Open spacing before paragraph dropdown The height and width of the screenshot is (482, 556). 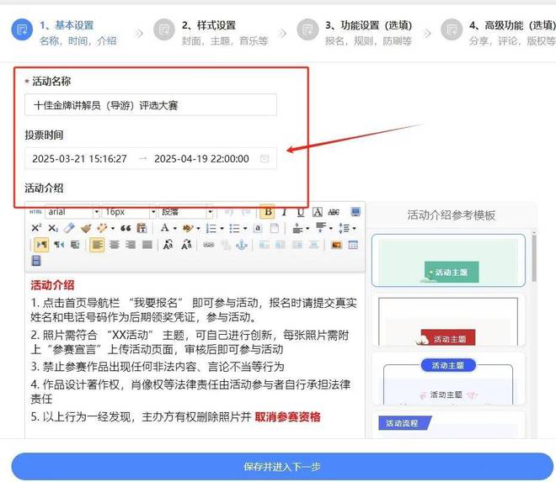tap(307, 229)
